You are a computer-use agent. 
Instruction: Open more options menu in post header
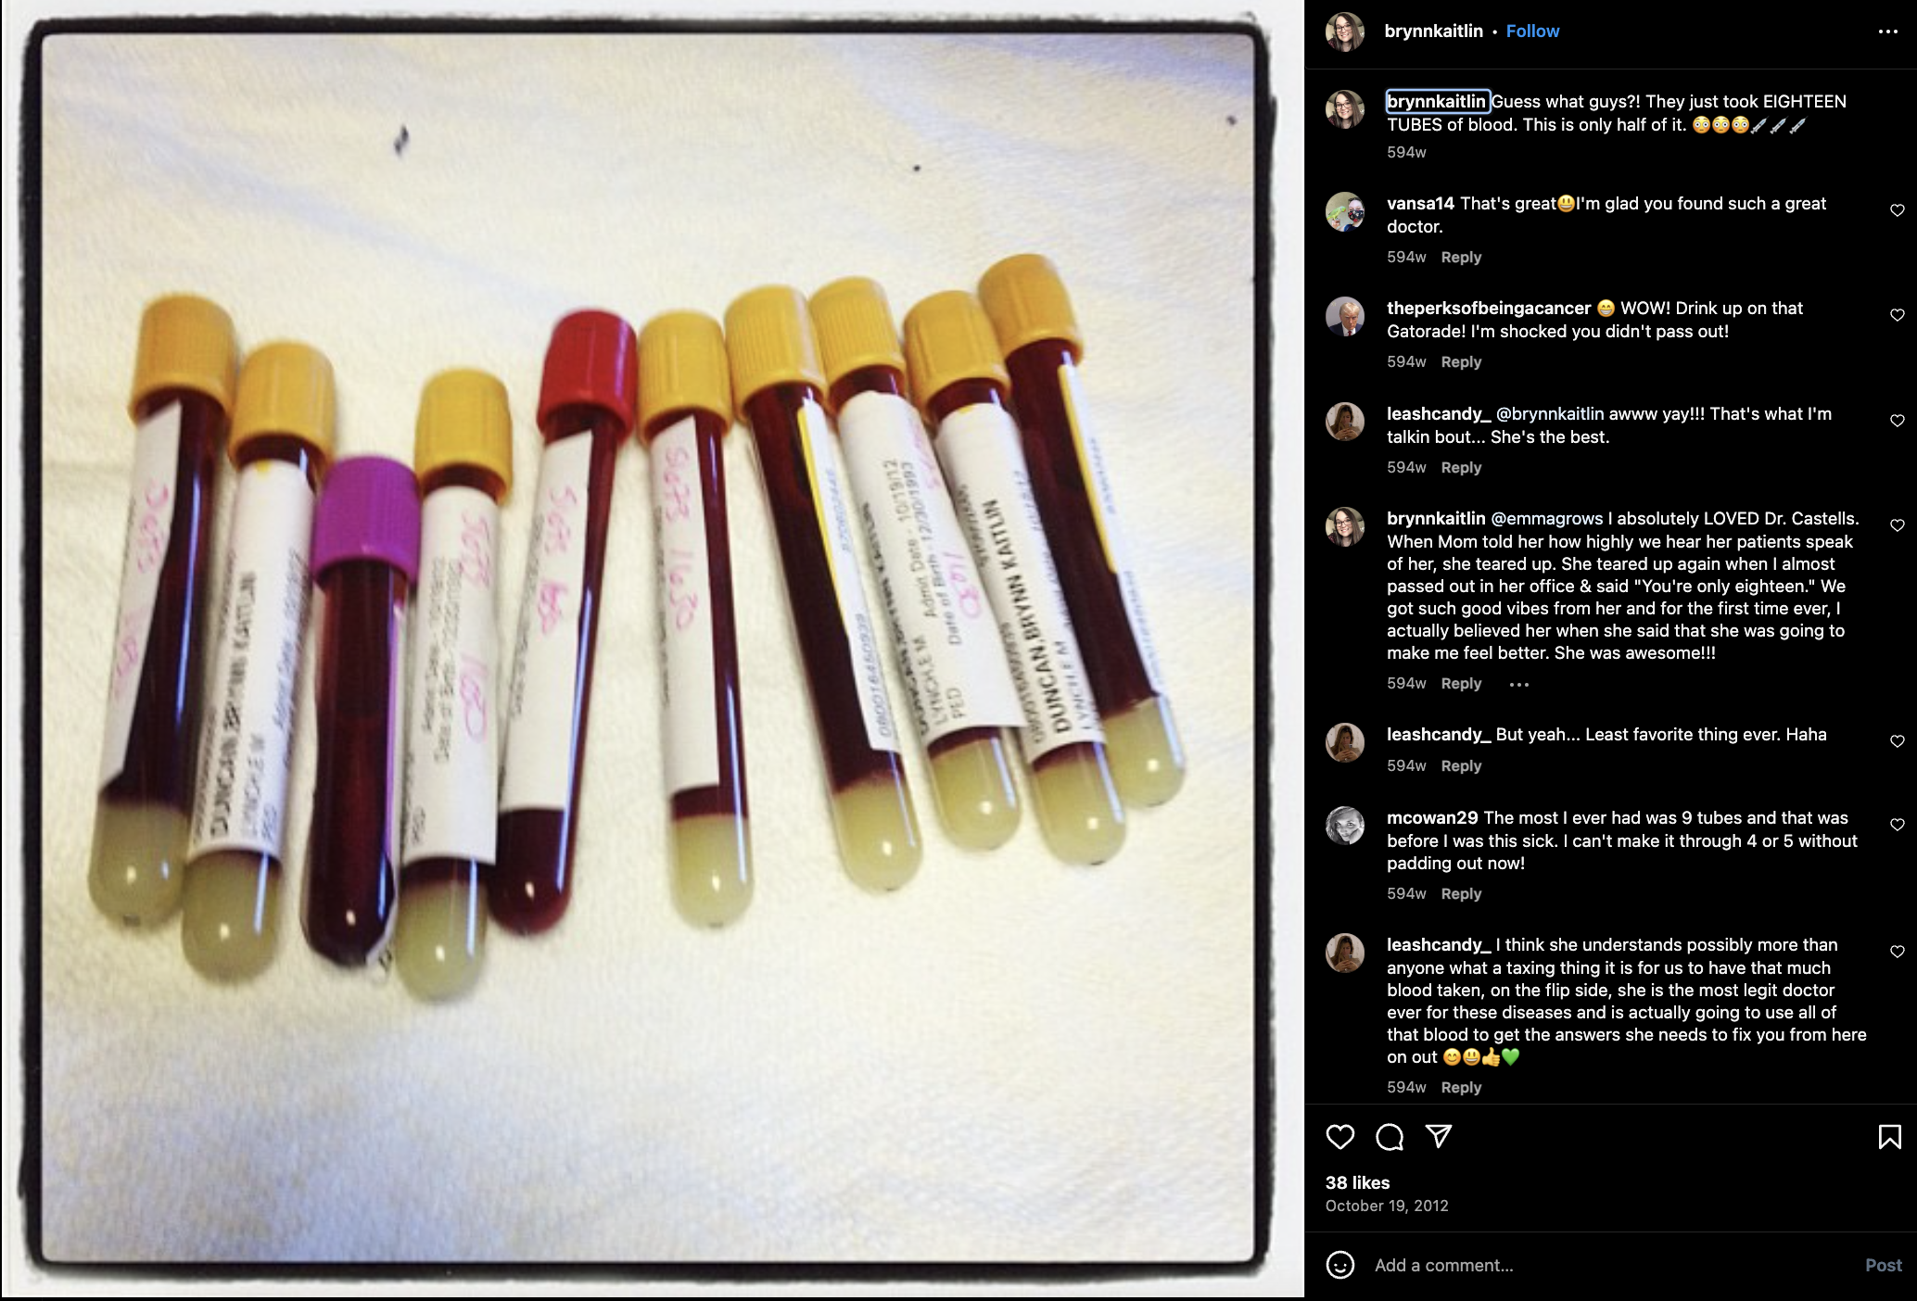[1888, 32]
